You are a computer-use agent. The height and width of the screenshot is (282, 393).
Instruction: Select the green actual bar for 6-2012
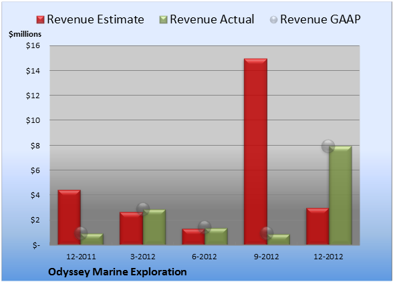(216, 237)
